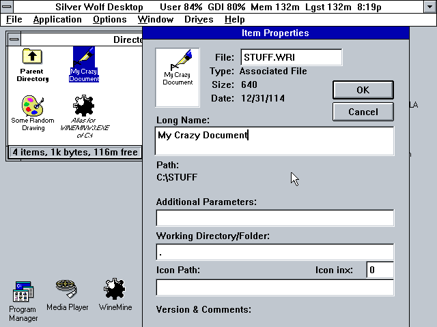Viewport: 437px width, 327px height.
Task: Focus the Additional Parameters field
Action: [274, 218]
